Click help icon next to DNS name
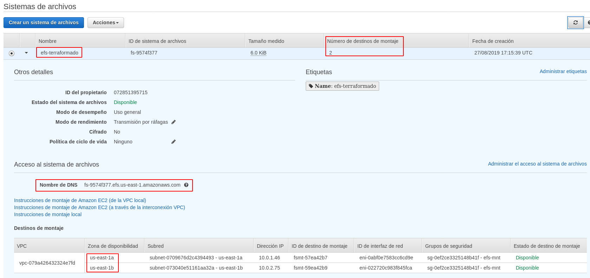 (x=186, y=185)
